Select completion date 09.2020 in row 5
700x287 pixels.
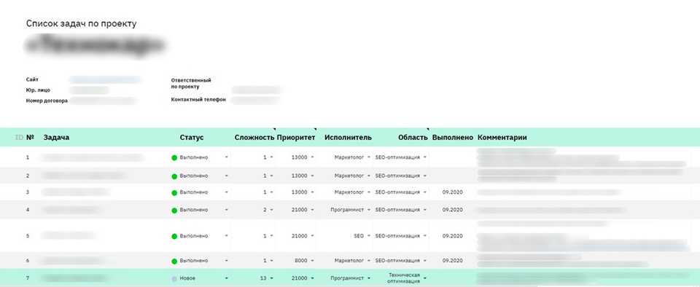(453, 236)
